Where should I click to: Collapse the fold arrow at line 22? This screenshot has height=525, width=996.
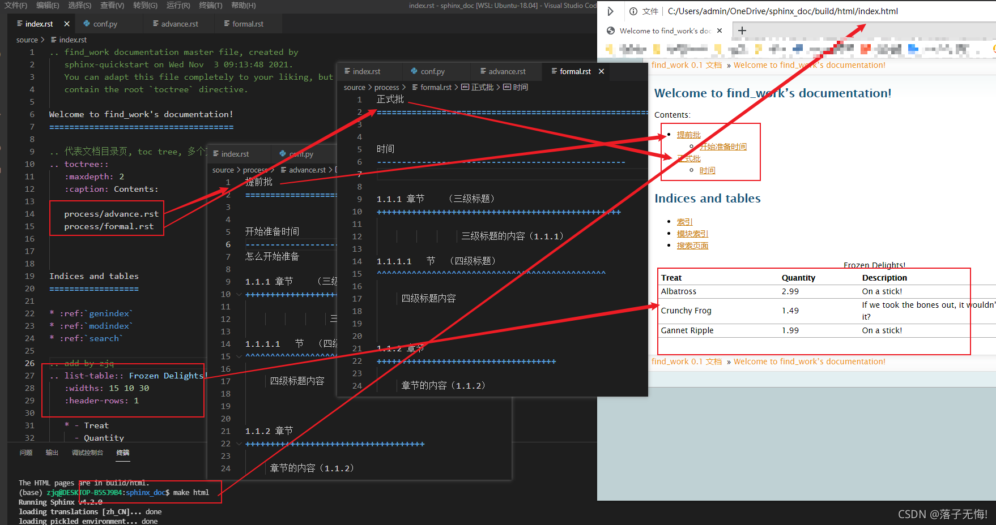[239, 444]
